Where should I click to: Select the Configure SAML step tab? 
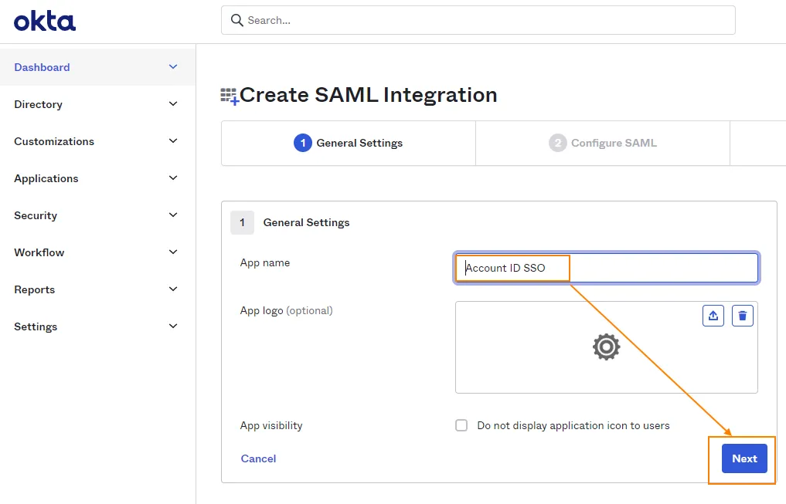(603, 143)
